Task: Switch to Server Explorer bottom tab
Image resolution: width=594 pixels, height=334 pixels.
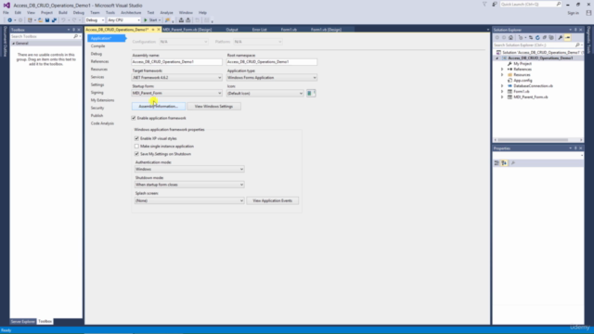Action: pos(22,322)
